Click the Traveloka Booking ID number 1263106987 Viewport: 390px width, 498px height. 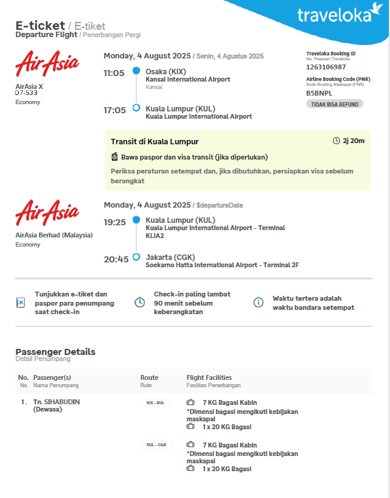[326, 67]
